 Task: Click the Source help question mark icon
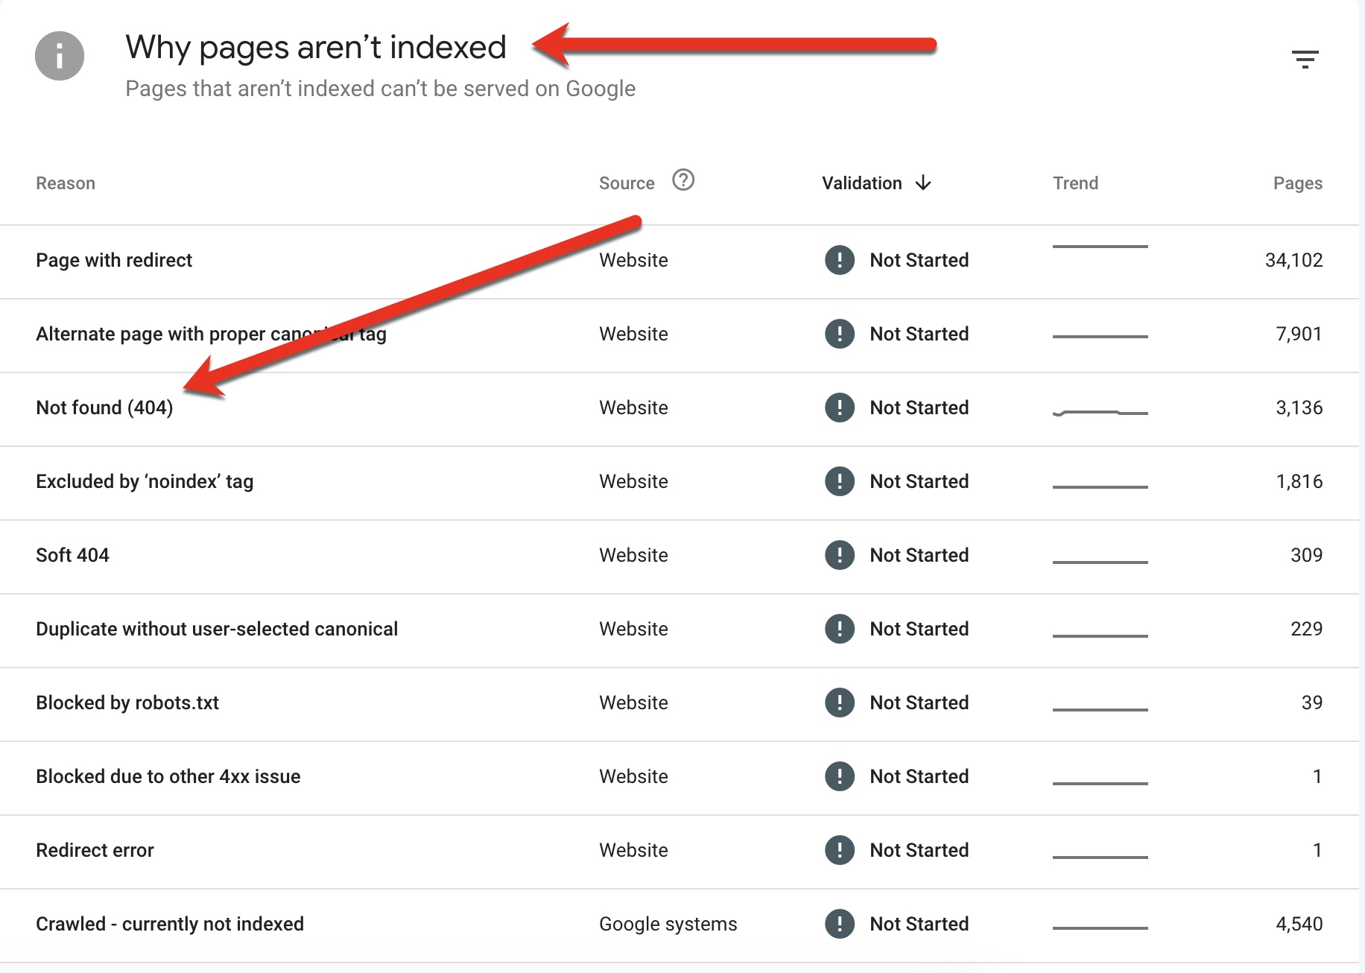click(682, 180)
